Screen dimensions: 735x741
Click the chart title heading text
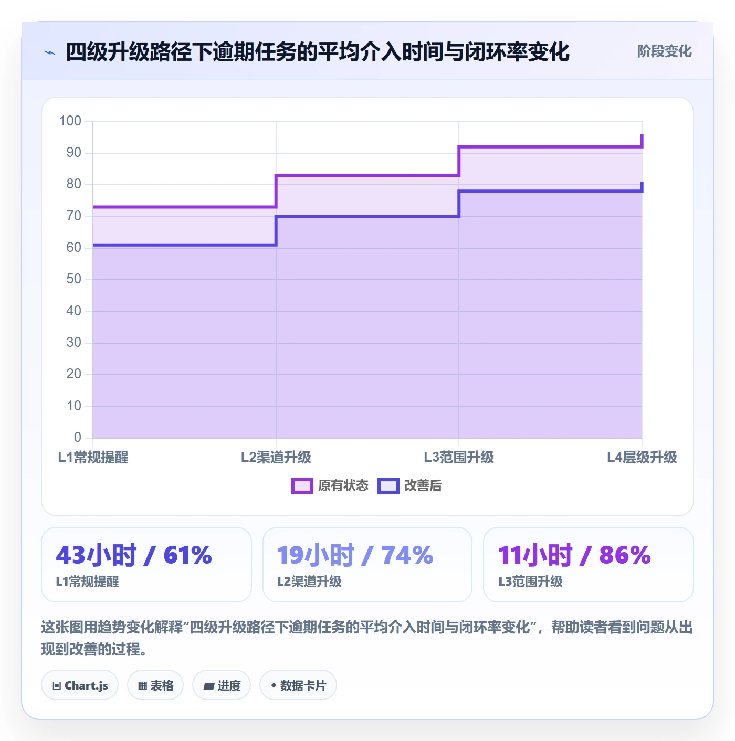click(x=318, y=52)
